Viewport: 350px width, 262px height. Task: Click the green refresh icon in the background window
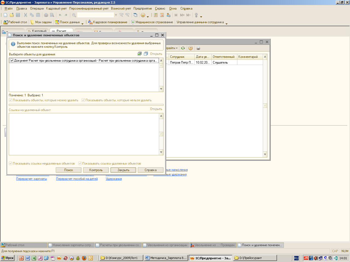[183, 48]
